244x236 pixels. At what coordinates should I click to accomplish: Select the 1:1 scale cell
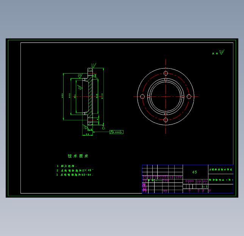[x=205, y=187]
